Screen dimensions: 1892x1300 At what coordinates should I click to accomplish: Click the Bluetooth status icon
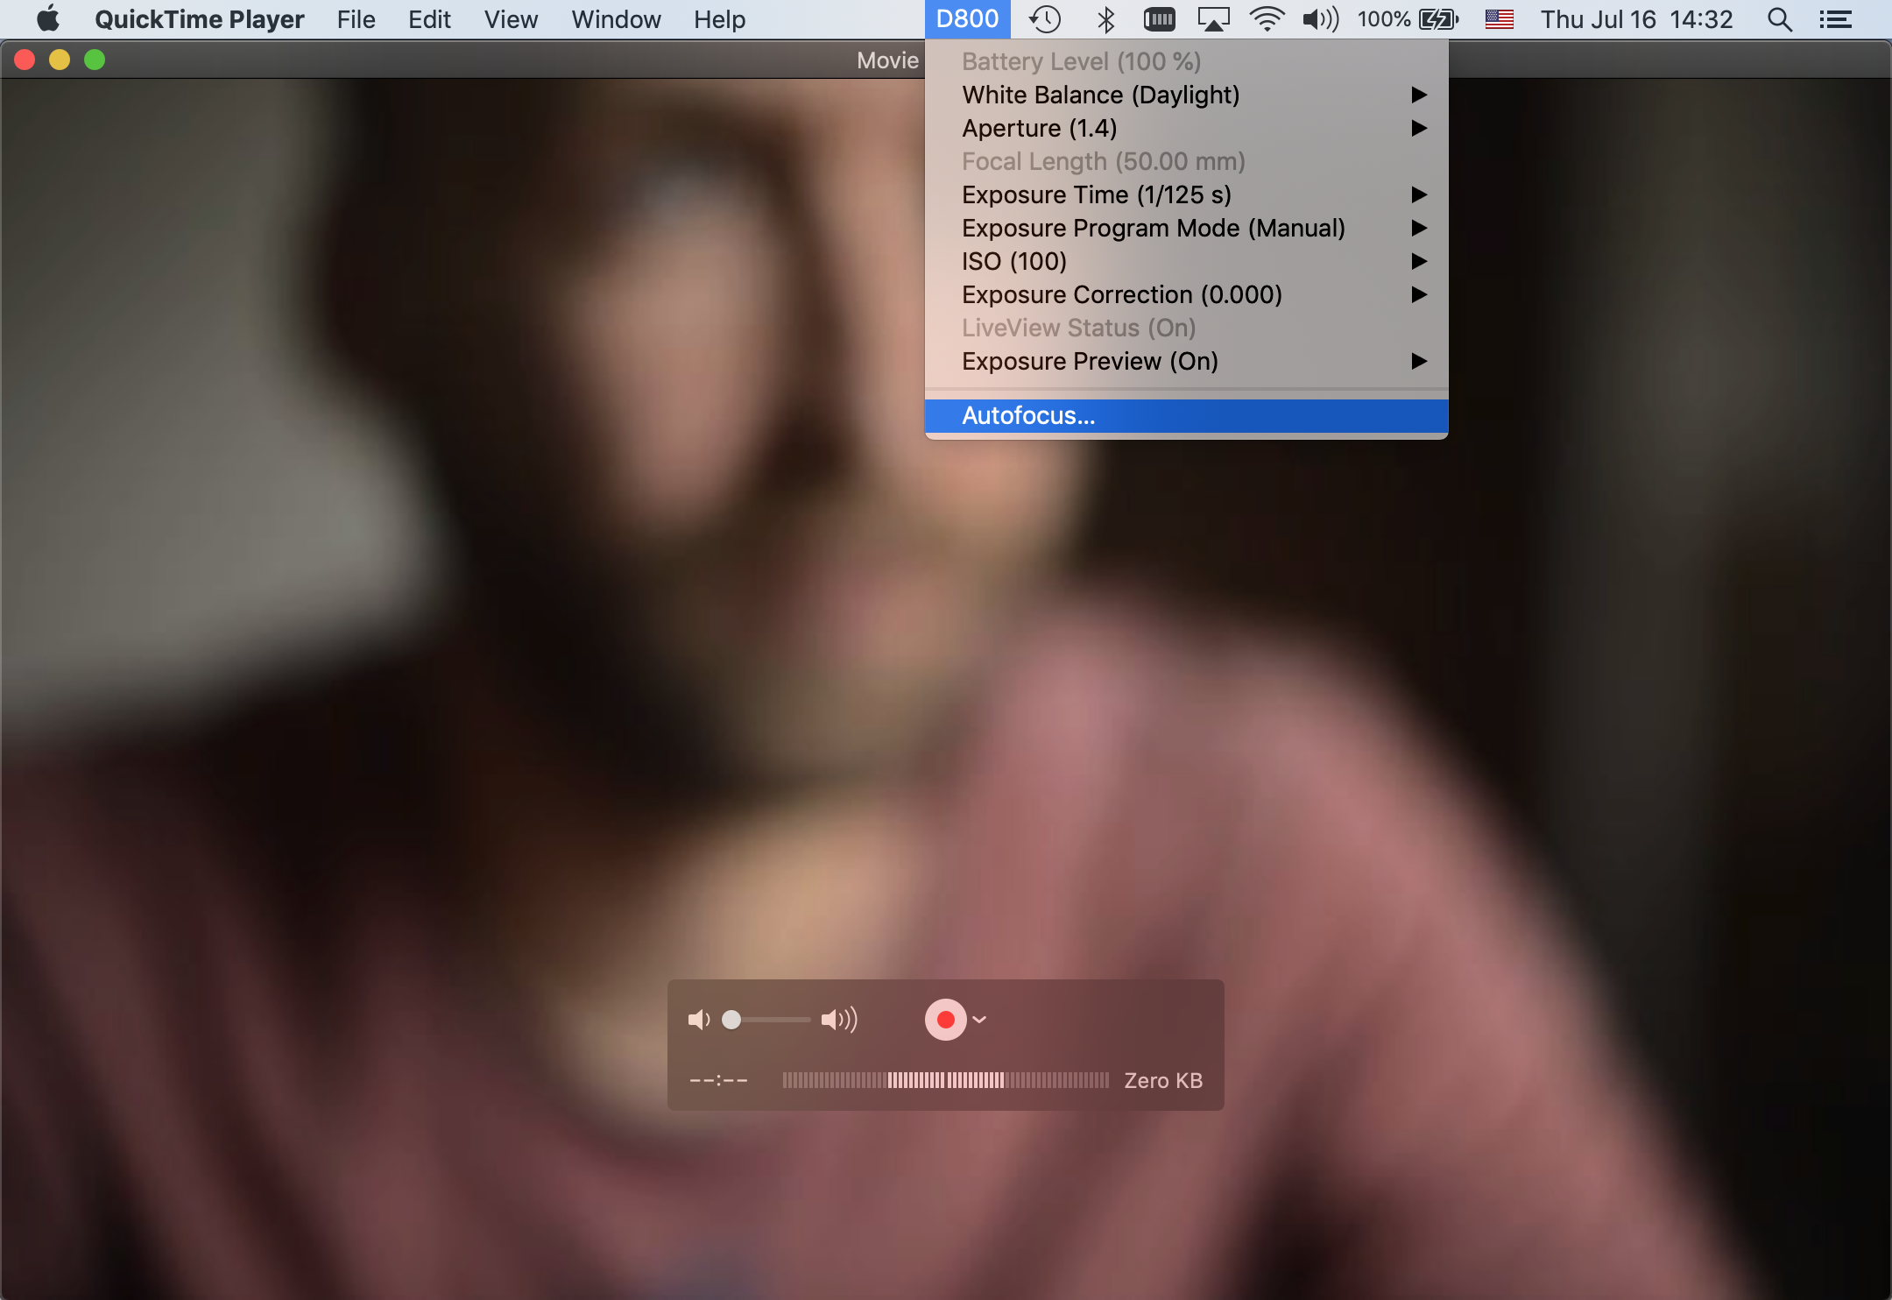click(1105, 19)
